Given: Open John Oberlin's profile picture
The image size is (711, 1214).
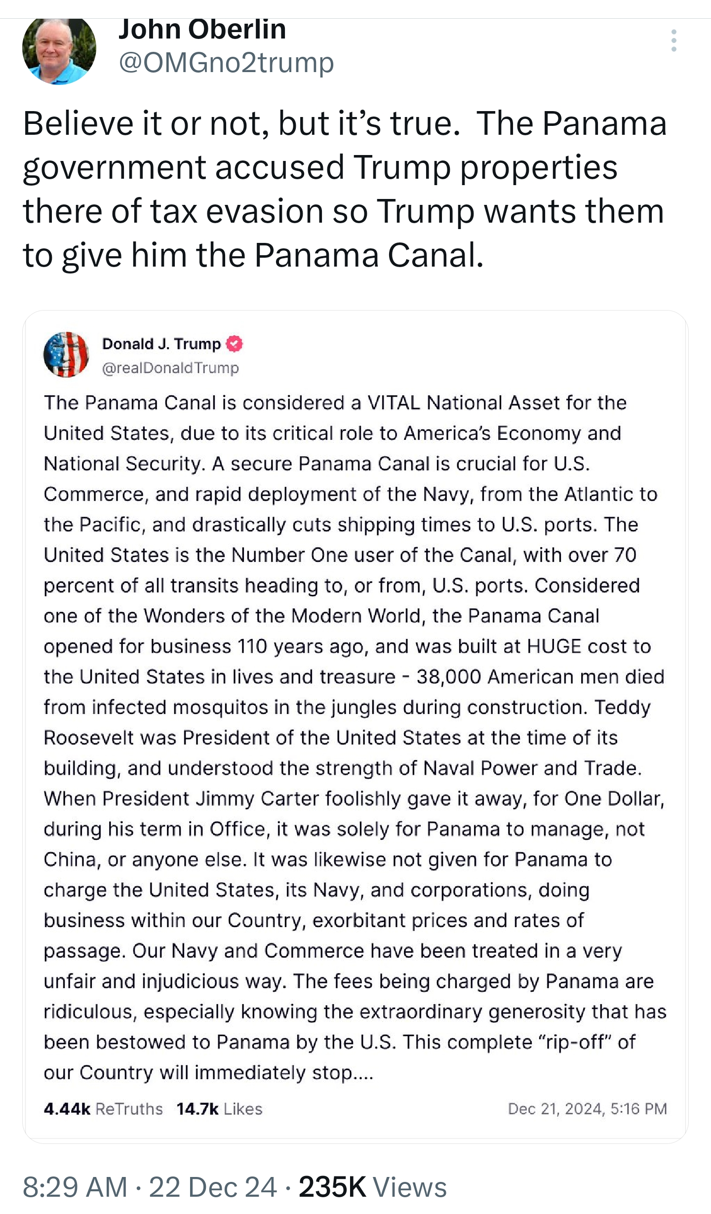Looking at the screenshot, I should (59, 51).
